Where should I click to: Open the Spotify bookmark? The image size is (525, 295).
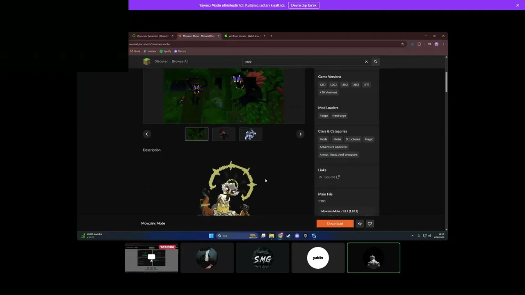point(165,51)
